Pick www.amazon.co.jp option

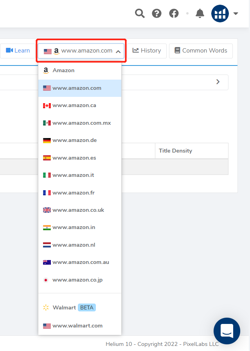tap(77, 280)
